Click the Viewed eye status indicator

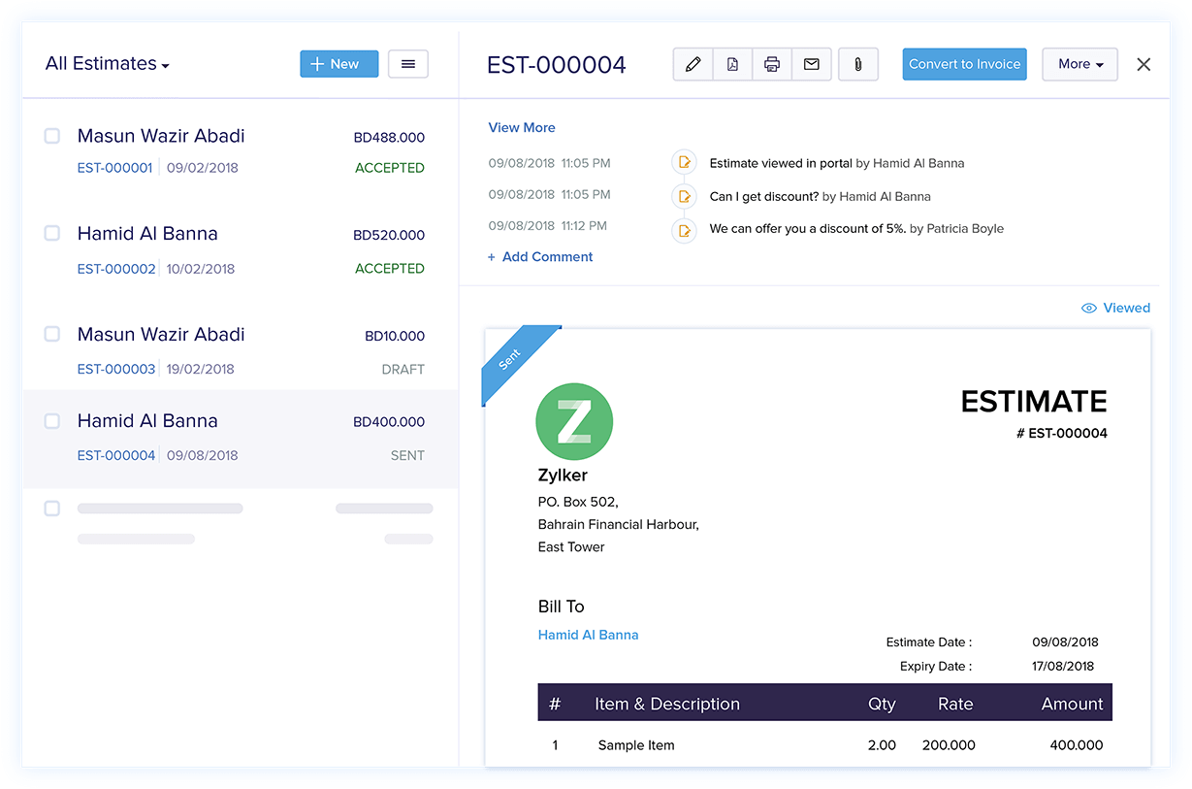(1115, 308)
